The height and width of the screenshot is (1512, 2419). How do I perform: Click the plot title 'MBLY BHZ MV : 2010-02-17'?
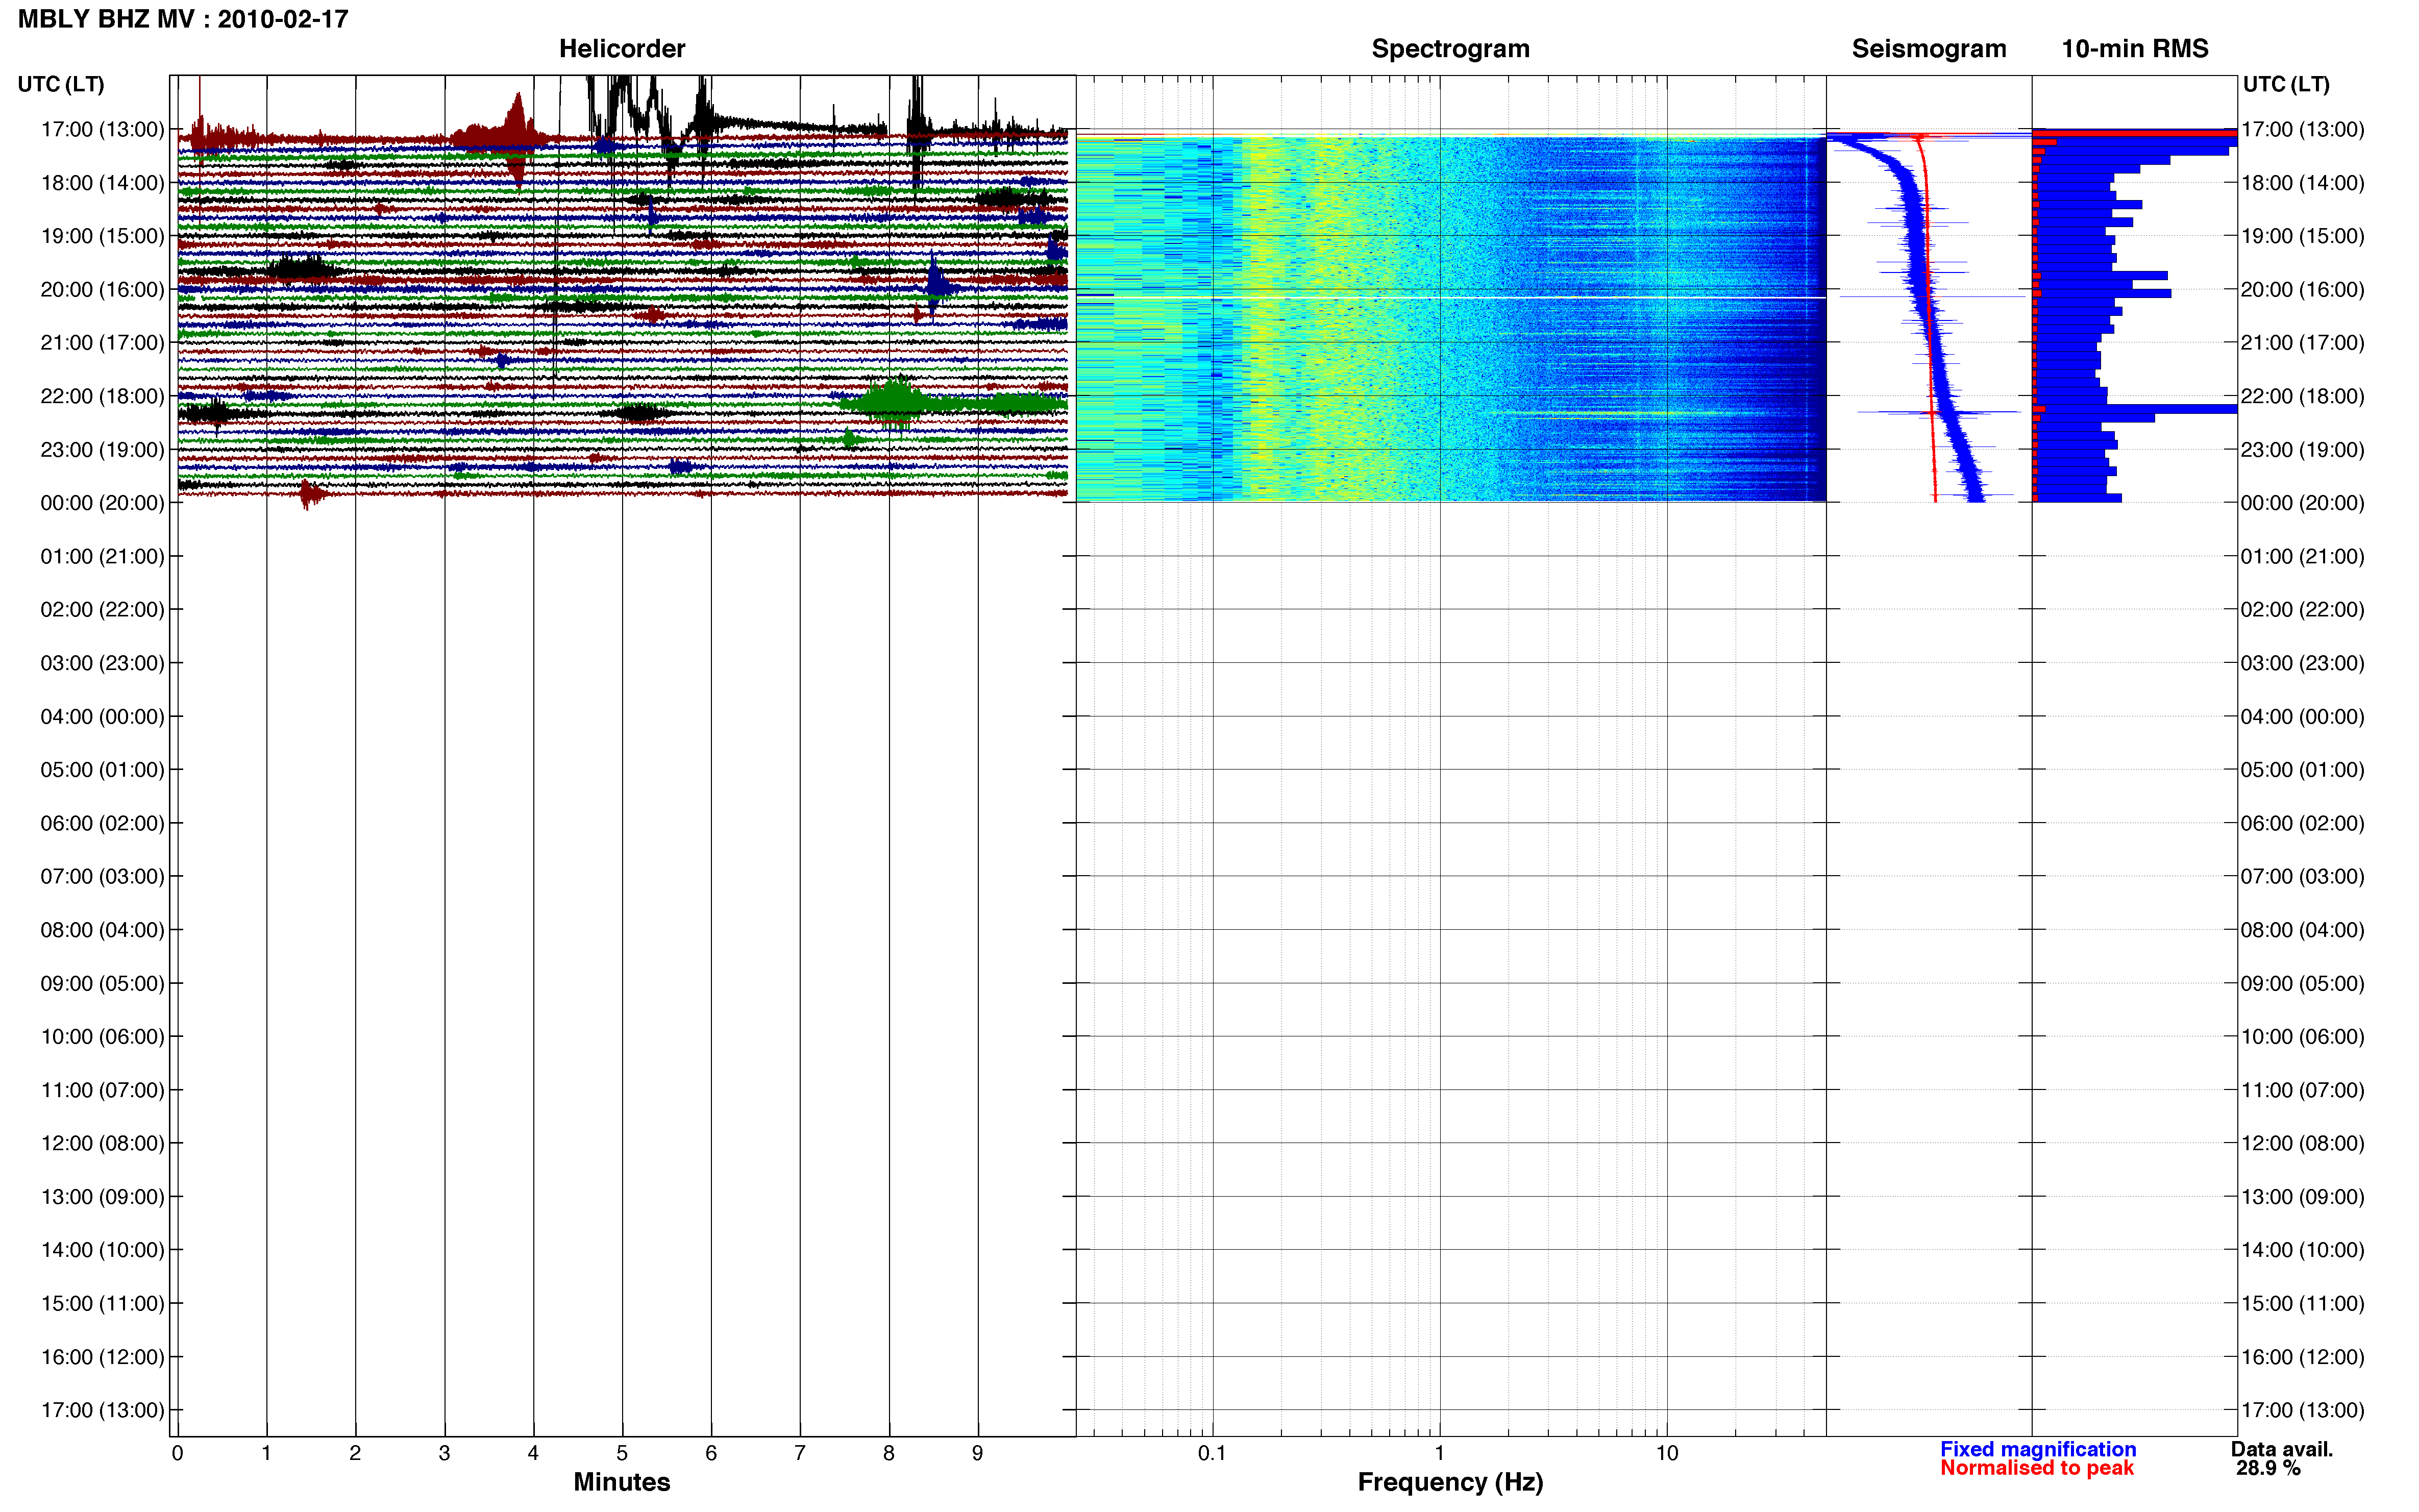click(x=183, y=19)
